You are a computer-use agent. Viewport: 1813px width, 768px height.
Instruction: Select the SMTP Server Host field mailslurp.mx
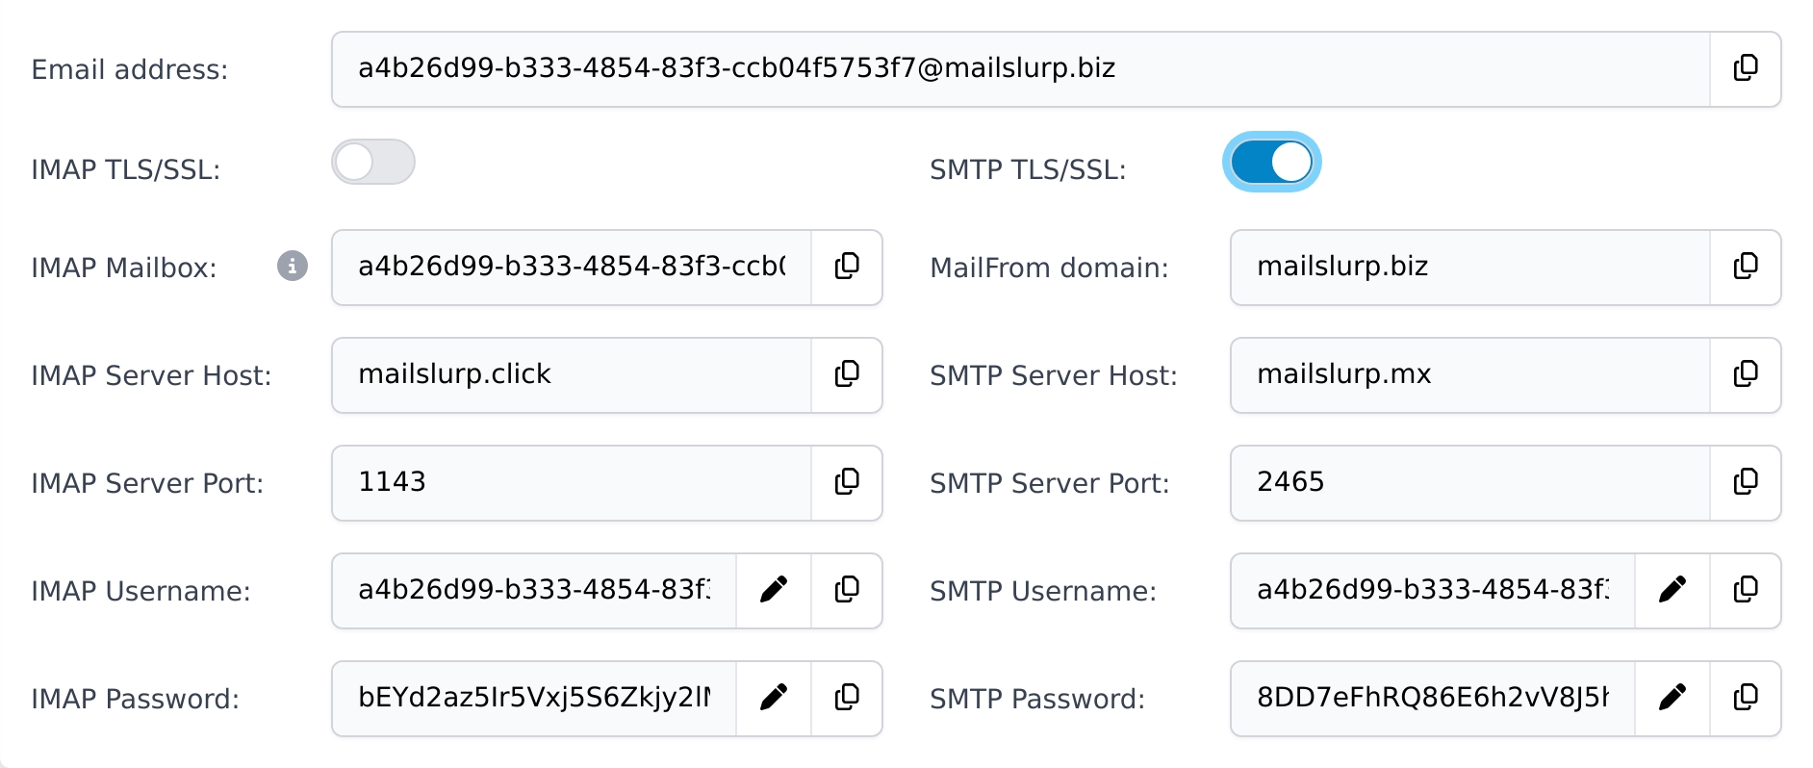tap(1470, 375)
